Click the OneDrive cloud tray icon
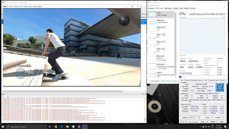 tap(203, 126)
